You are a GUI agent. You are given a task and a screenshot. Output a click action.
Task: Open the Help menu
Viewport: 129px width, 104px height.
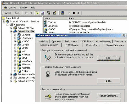pyautogui.click(x=33, y=8)
